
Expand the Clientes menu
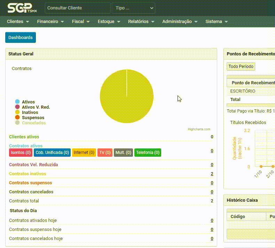18,22
